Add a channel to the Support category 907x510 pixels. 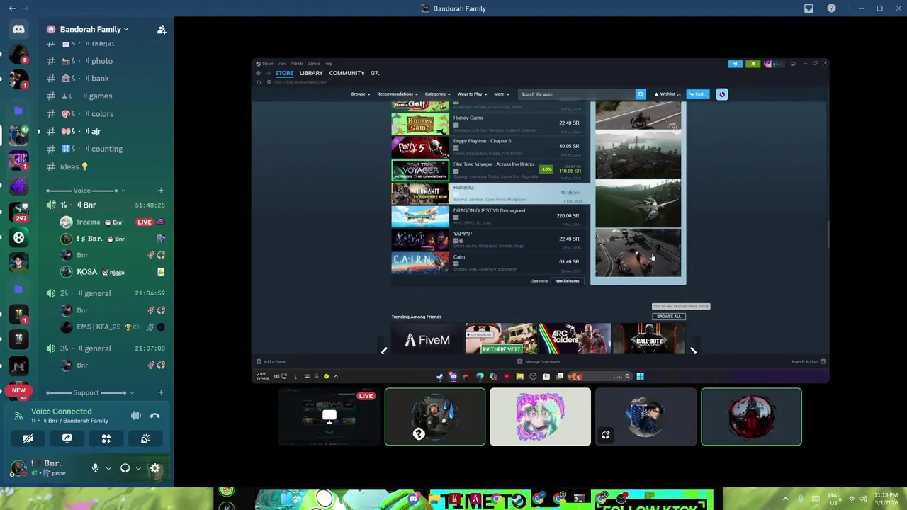pos(161,392)
